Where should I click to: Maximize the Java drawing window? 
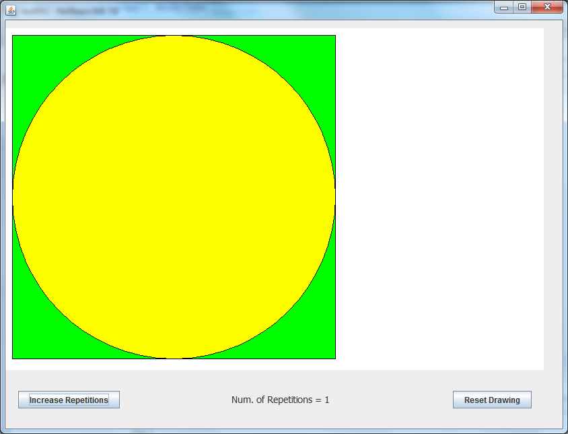522,7
